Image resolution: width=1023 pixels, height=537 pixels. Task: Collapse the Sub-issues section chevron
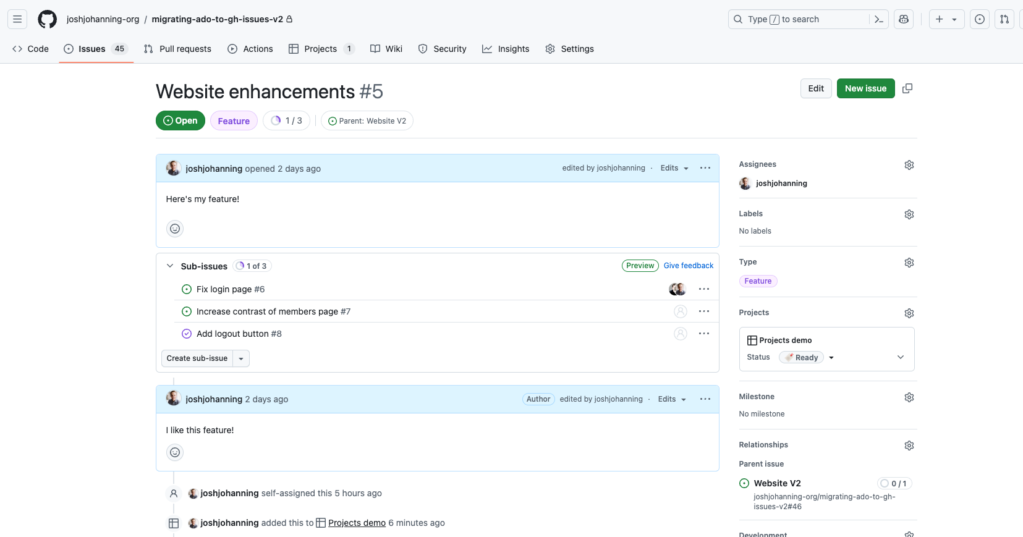[x=170, y=266]
